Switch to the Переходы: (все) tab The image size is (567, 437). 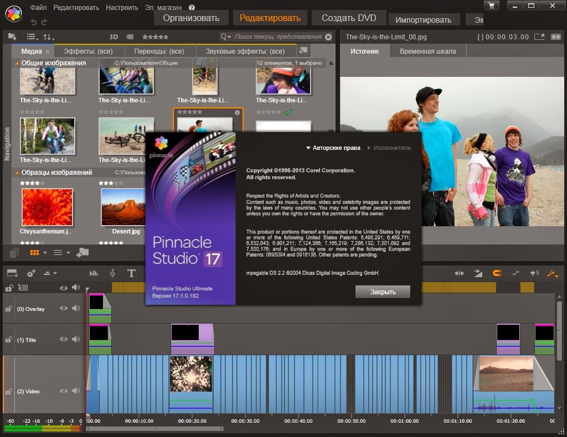pyautogui.click(x=159, y=51)
